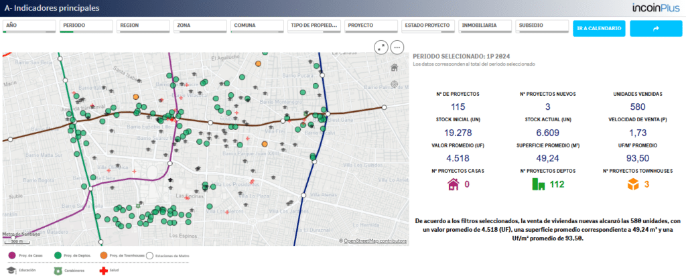Click the share arrow button

(x=655, y=28)
